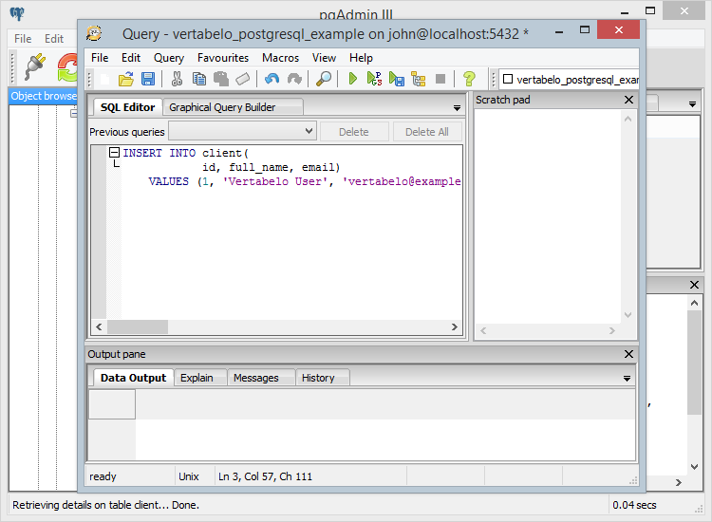Close the Scratch pad panel
The image size is (712, 522).
[628, 100]
